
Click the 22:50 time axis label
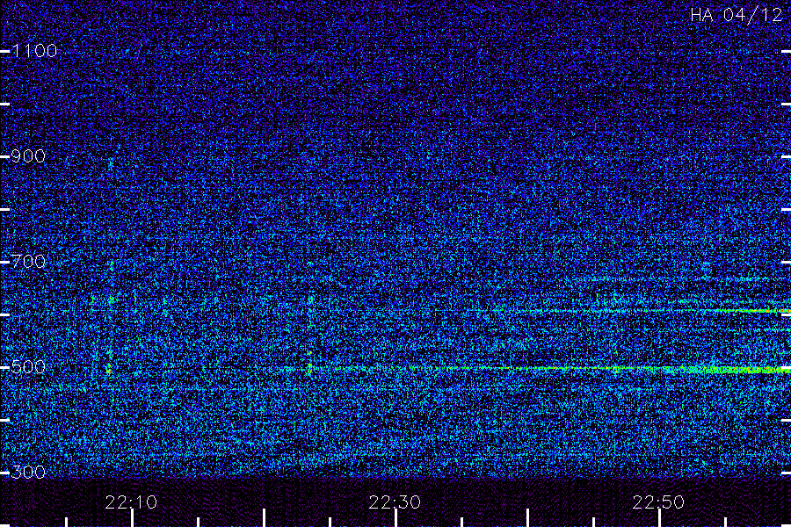tap(658, 502)
